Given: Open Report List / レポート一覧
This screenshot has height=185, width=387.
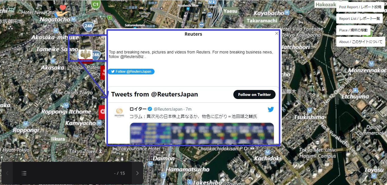Looking at the screenshot, I should (359, 19).
